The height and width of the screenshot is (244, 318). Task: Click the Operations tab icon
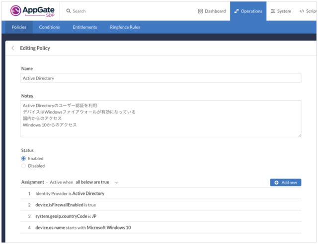point(237,11)
